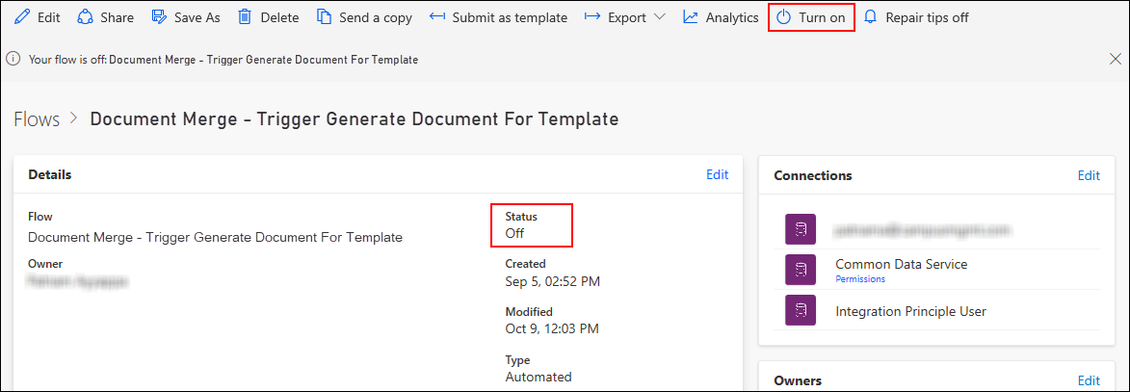Click the Submit as template icon

click(437, 17)
